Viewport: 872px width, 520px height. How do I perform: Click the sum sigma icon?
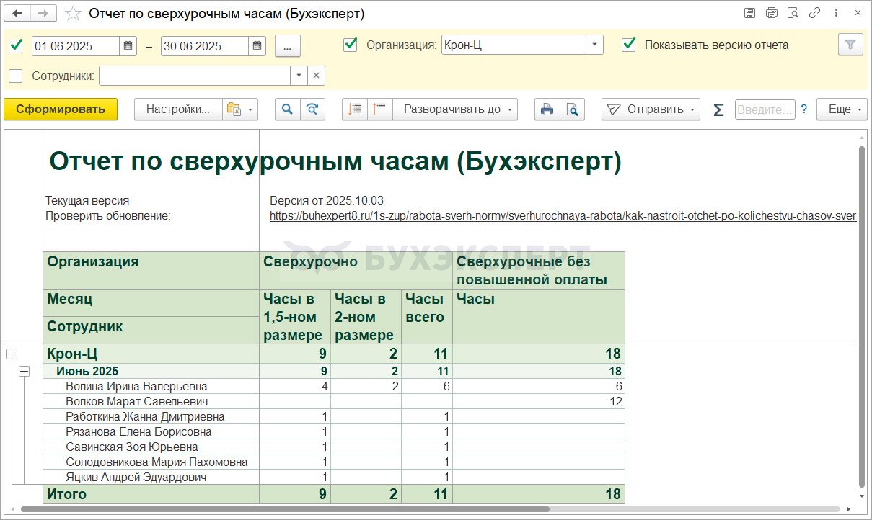click(718, 109)
